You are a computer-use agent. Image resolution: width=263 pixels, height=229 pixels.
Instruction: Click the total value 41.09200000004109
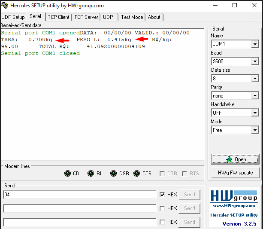click(116, 46)
